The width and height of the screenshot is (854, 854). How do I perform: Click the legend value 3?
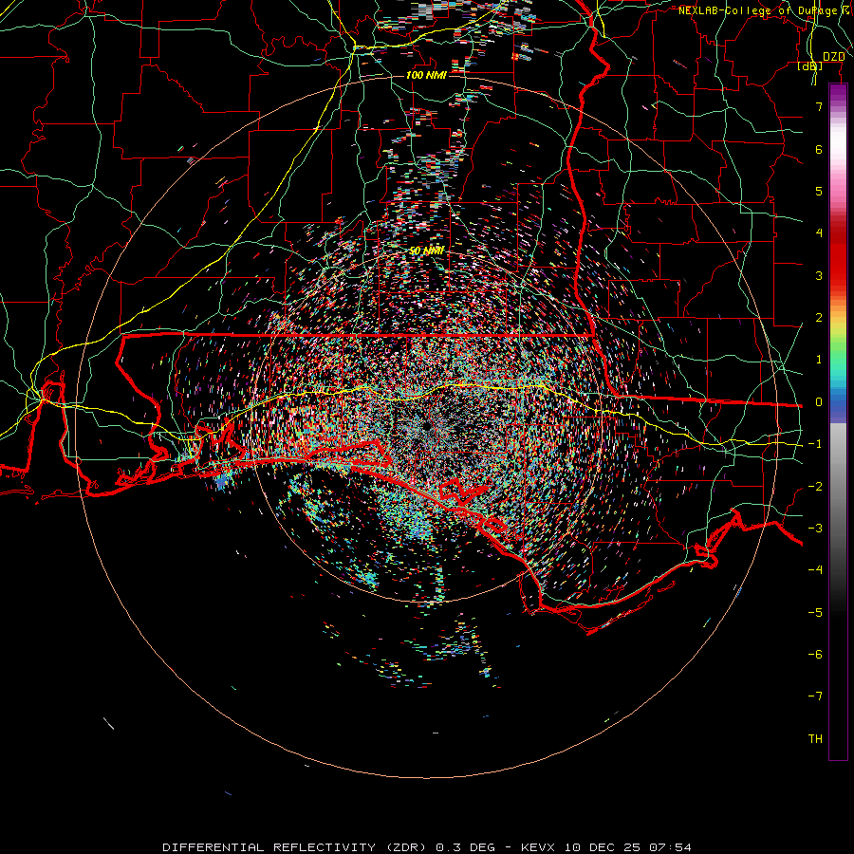pos(819,275)
